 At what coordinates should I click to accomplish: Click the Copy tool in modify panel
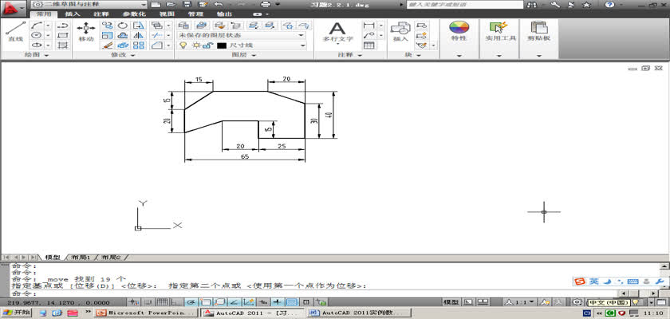point(108,26)
